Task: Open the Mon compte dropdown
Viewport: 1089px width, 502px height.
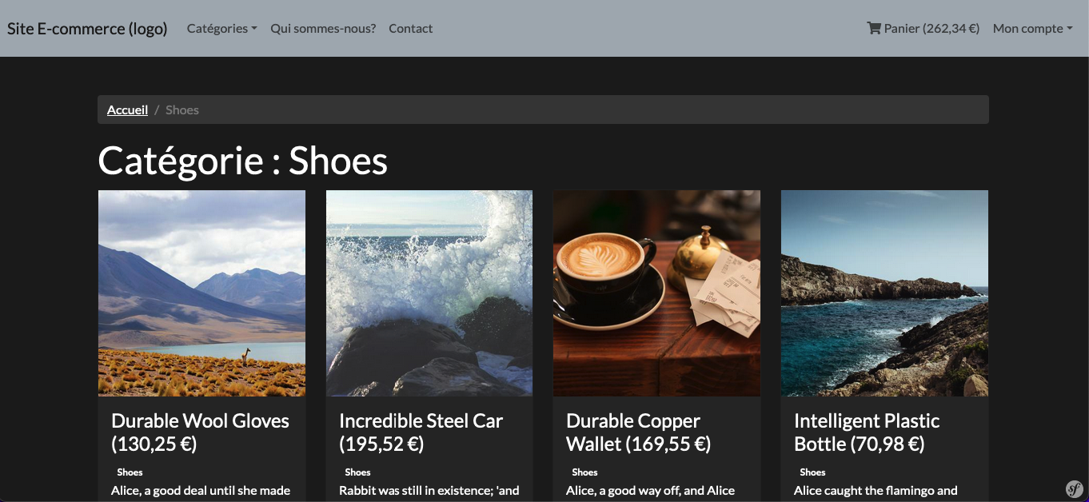Action: tap(1032, 28)
